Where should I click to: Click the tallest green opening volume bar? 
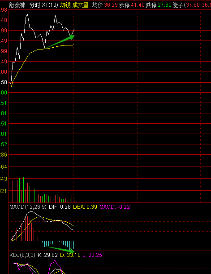pos(11,180)
